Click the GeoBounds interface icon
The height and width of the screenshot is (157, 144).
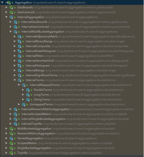pyautogui.click(x=11, y=7)
